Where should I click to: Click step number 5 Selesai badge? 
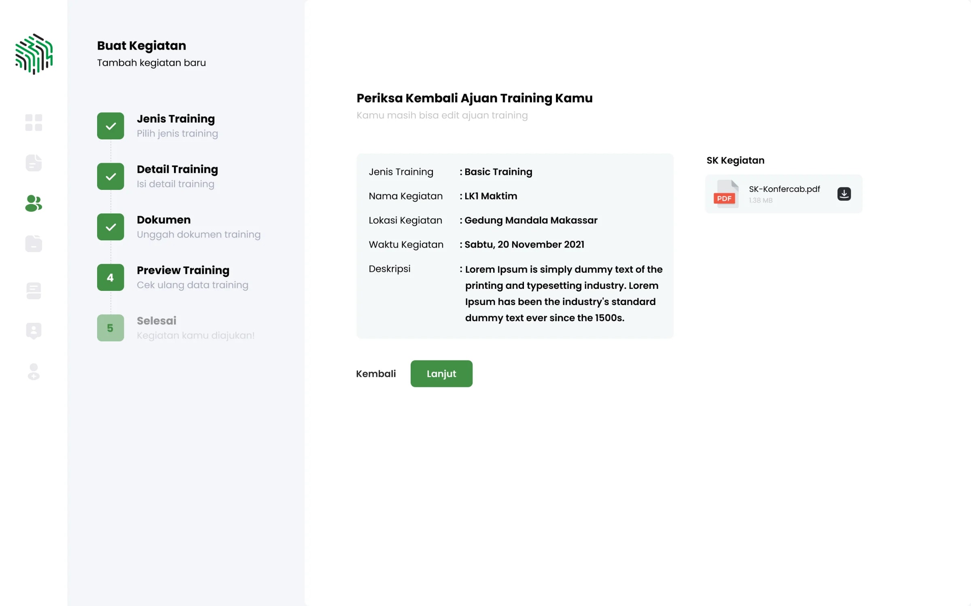point(110,328)
